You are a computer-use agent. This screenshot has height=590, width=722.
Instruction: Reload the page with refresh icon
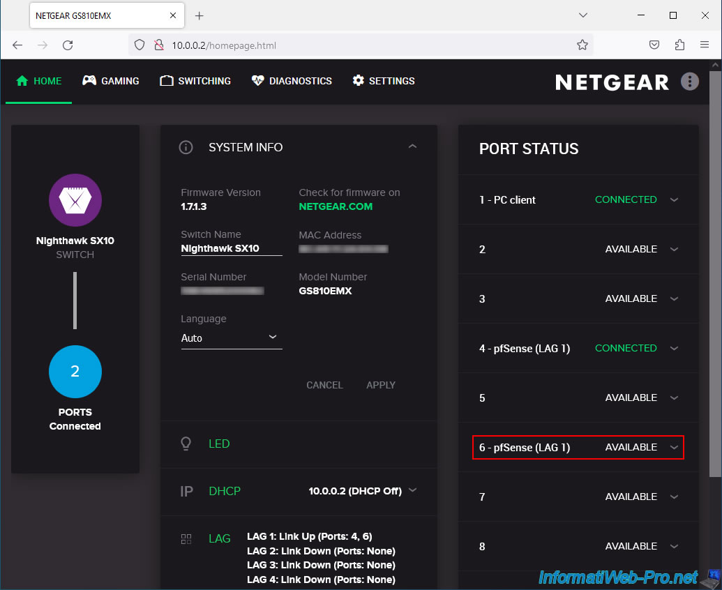(x=68, y=45)
